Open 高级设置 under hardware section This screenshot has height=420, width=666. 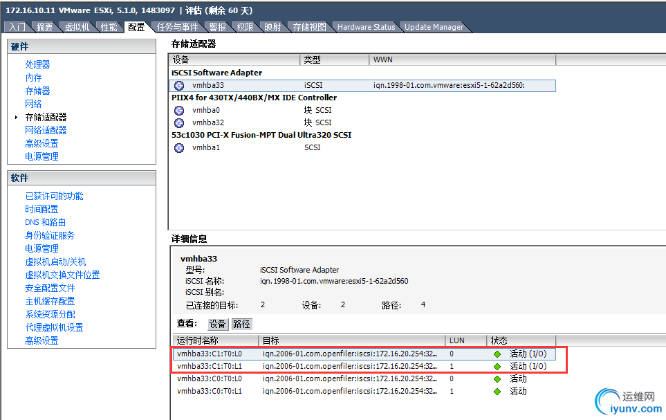pos(41,144)
